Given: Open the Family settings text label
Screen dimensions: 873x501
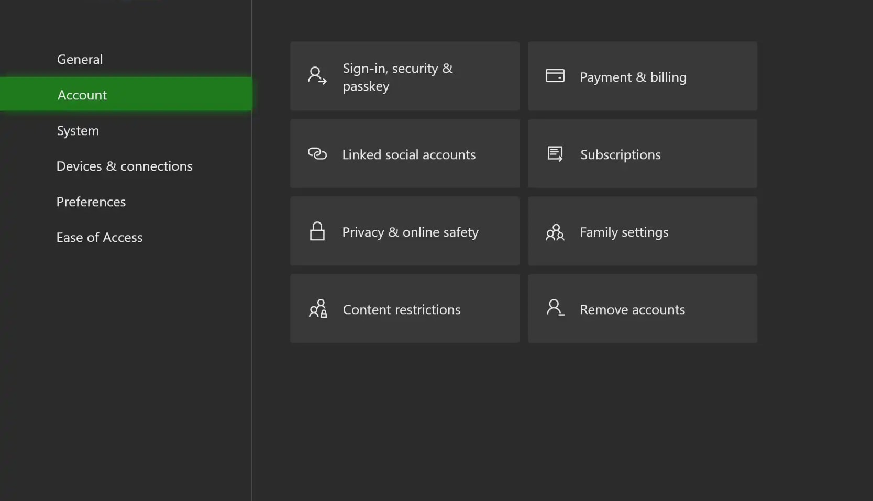Looking at the screenshot, I should (x=624, y=232).
